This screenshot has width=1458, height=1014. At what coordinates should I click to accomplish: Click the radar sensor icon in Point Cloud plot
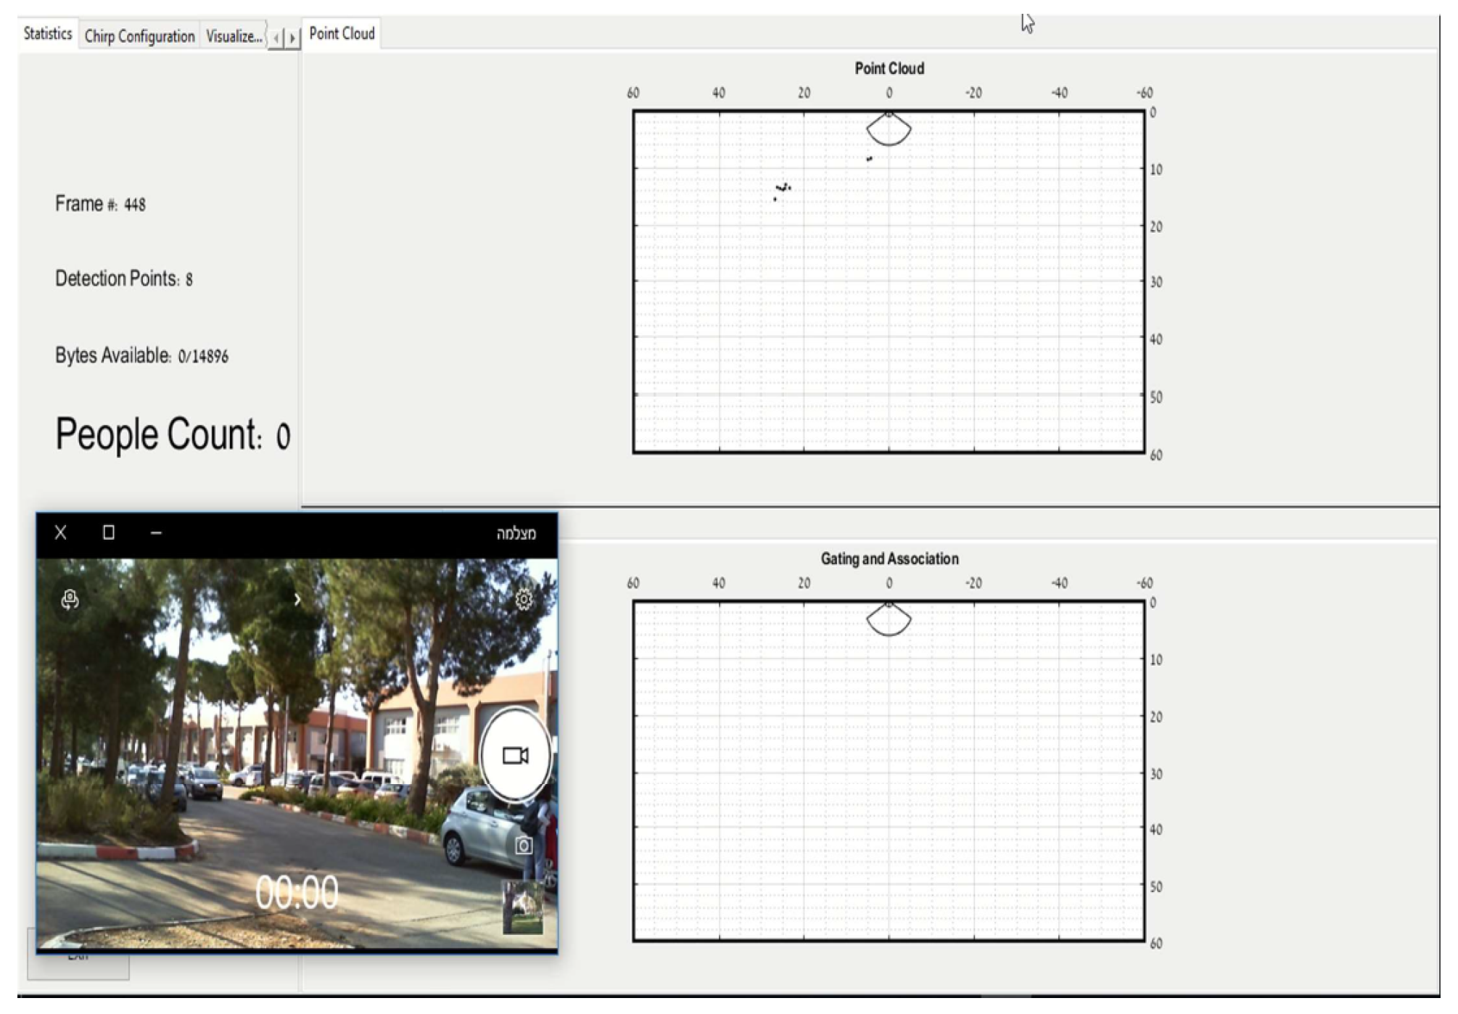[889, 129]
